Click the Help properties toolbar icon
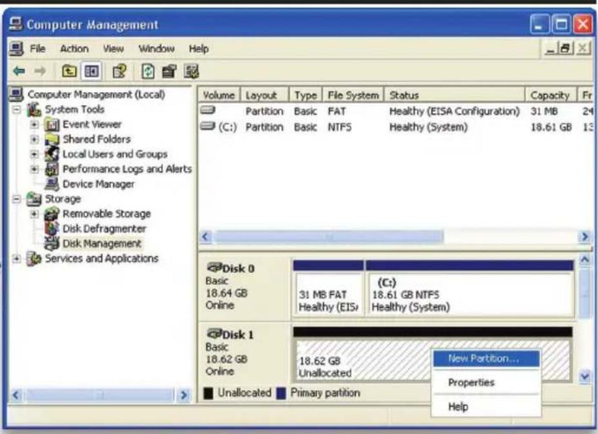The width and height of the screenshot is (598, 434). click(x=119, y=71)
